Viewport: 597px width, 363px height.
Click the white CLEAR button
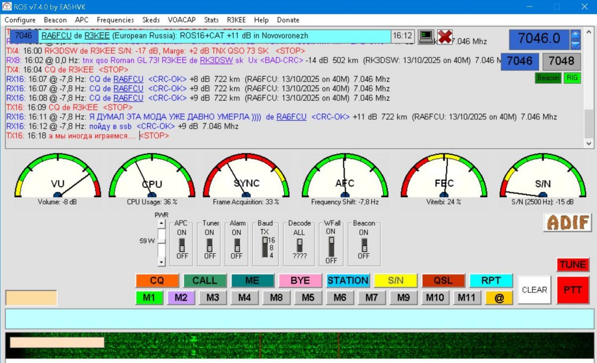(534, 290)
